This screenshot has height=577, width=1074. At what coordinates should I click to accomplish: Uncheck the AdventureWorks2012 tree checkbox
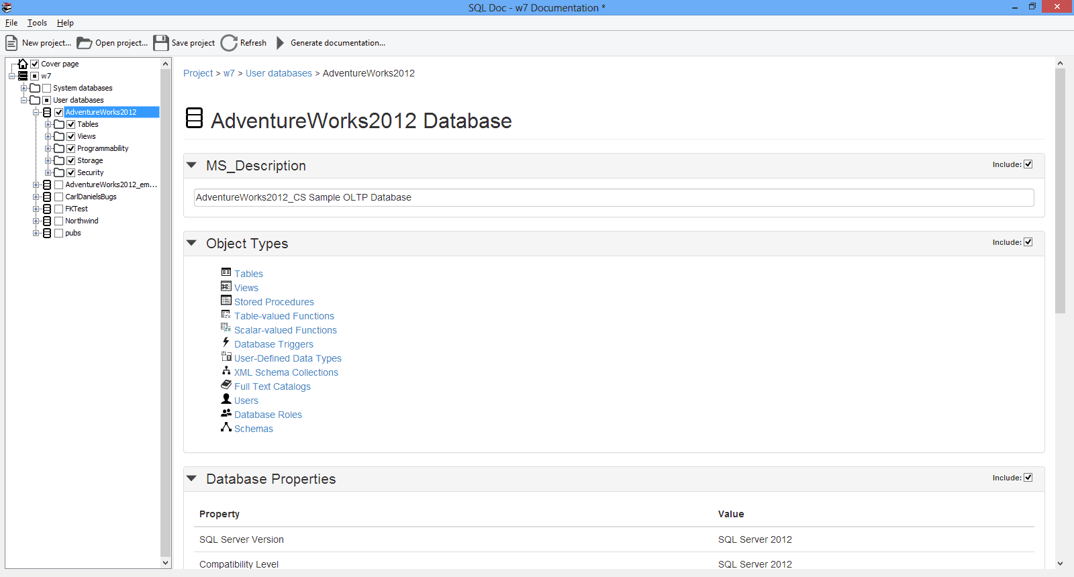tap(59, 112)
